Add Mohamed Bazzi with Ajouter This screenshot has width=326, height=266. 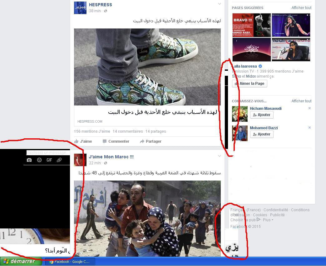pyautogui.click(x=262, y=134)
